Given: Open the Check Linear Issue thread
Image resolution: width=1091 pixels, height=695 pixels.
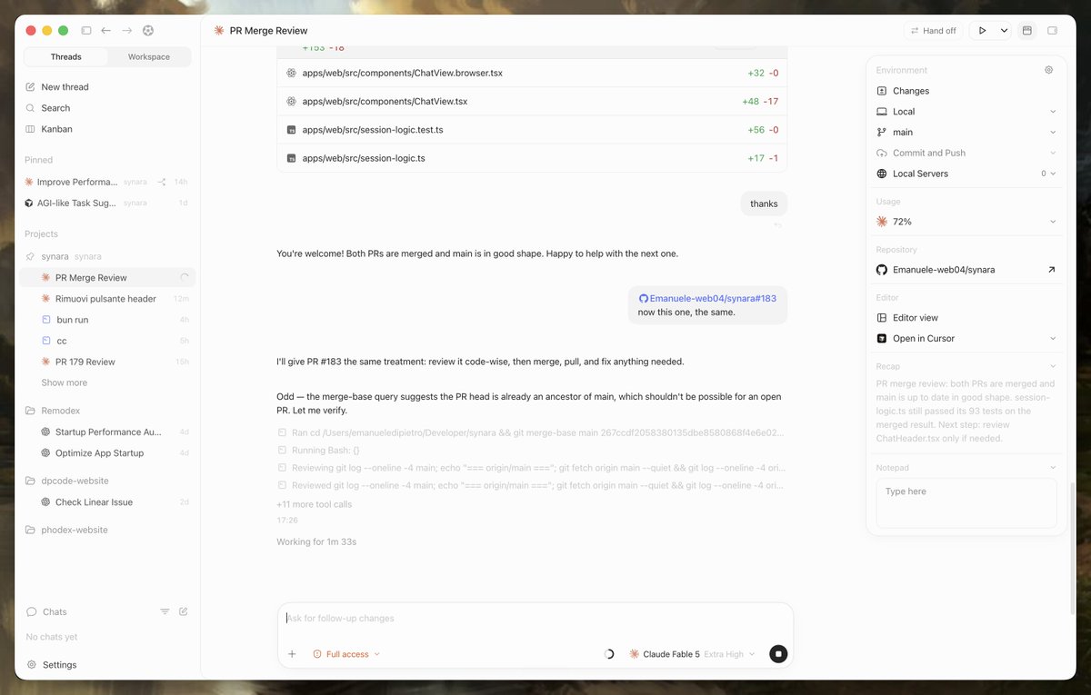Looking at the screenshot, I should pyautogui.click(x=94, y=501).
